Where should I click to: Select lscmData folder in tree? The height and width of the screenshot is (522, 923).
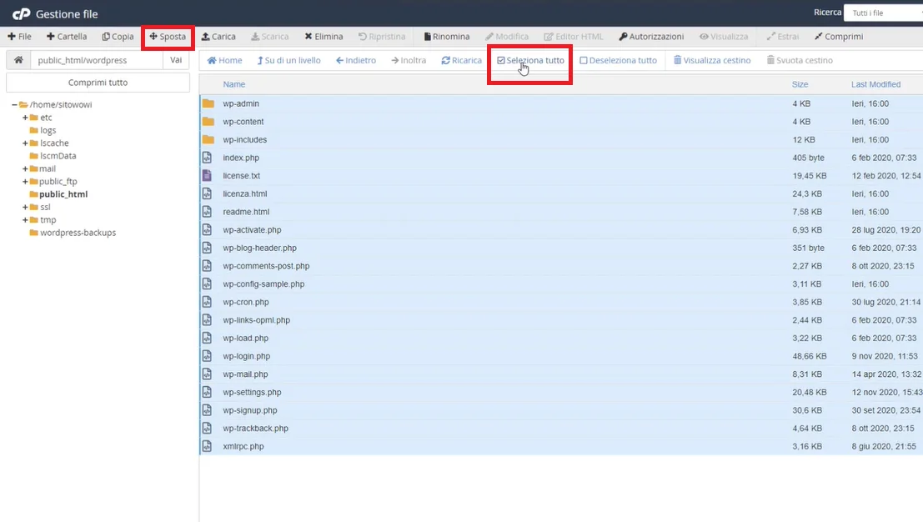58,156
